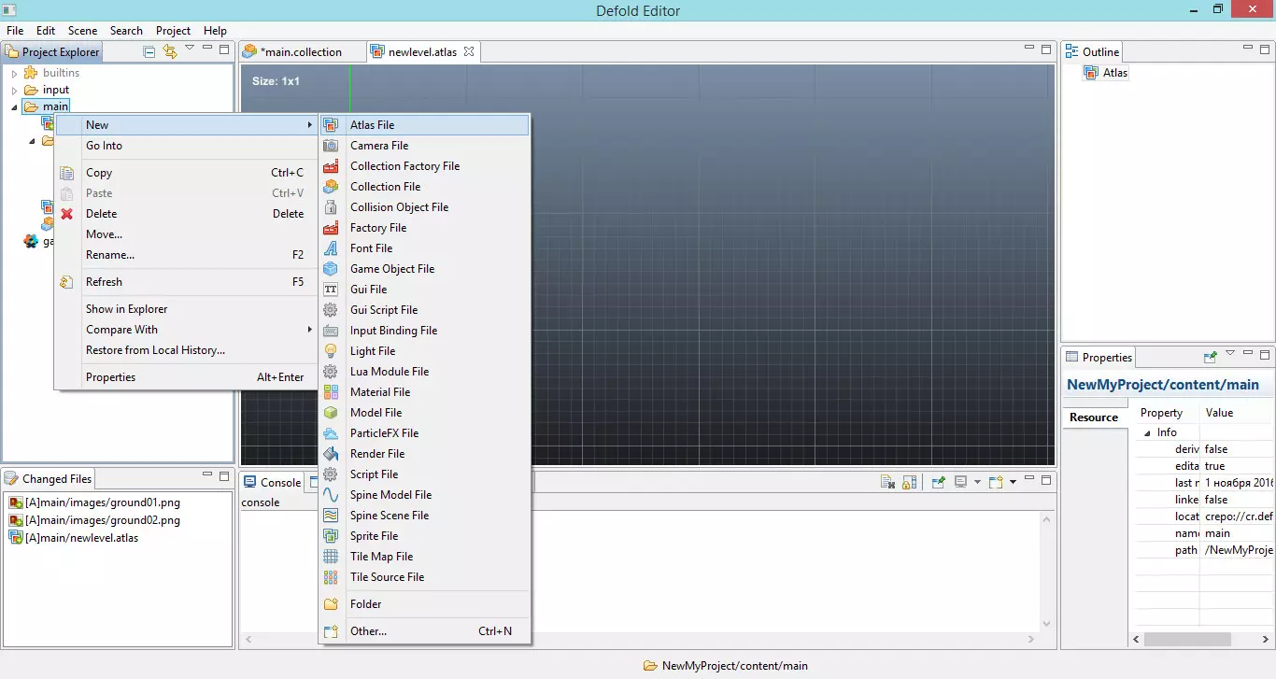Screen dimensions: 1276x679
Task: Click the Display Selected Console monitor icon
Action: pos(960,482)
